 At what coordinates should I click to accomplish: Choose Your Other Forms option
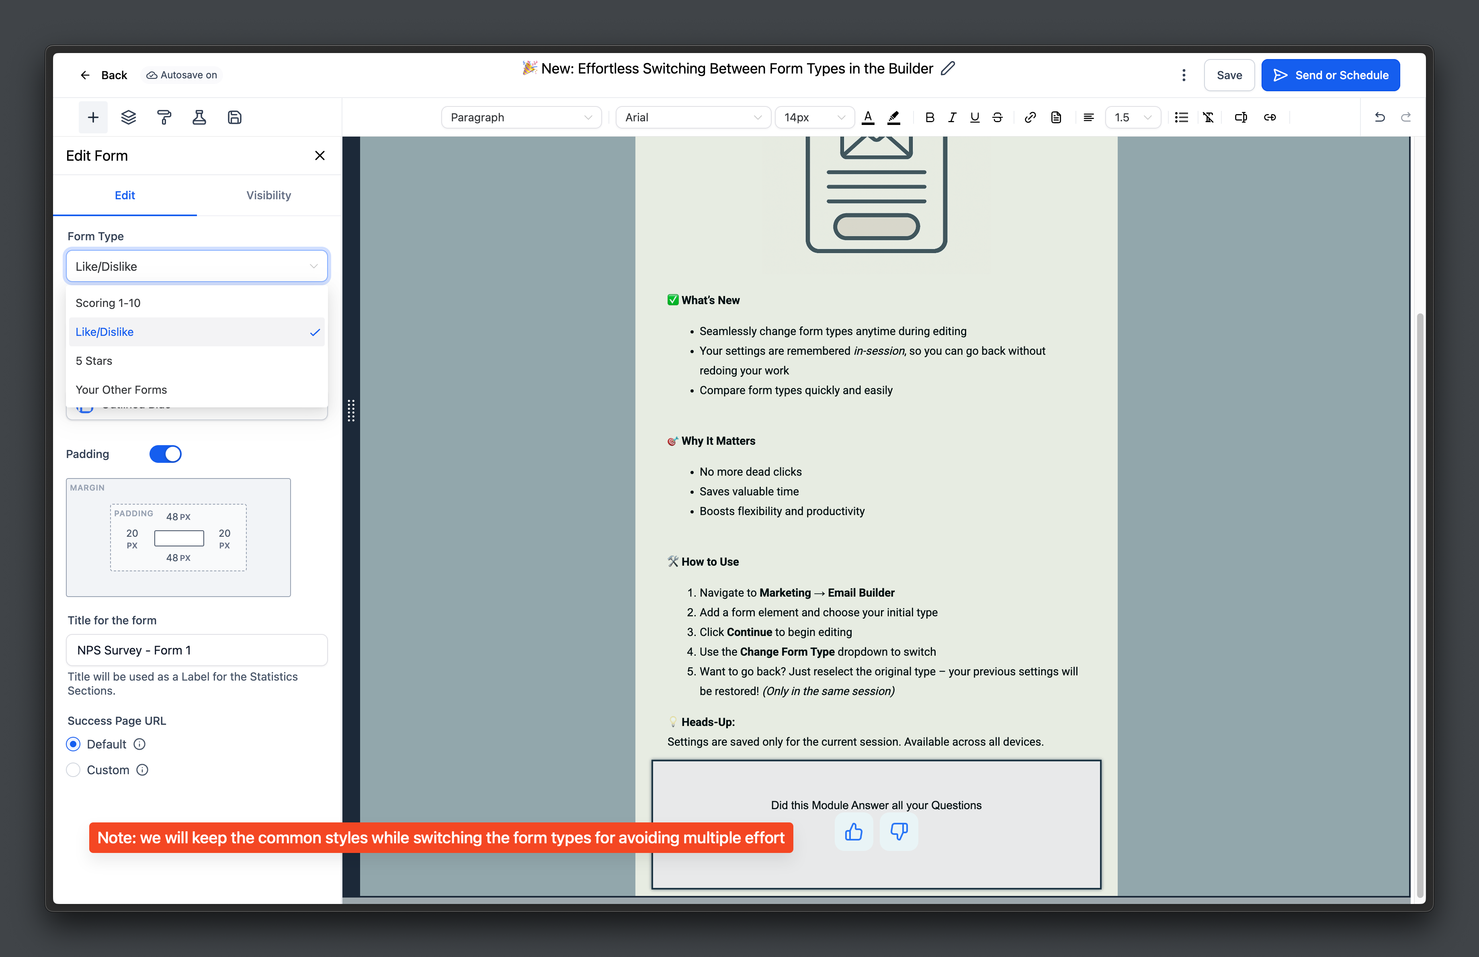197,390
